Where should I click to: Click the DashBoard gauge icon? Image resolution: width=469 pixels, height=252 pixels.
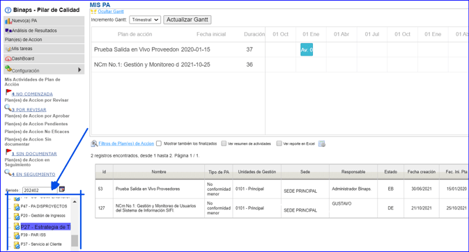tap(8, 58)
